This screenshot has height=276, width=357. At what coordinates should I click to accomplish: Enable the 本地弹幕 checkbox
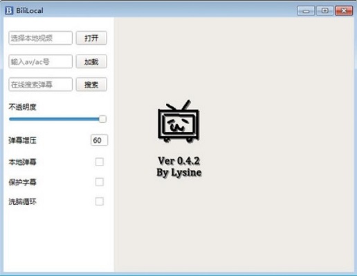pos(100,162)
